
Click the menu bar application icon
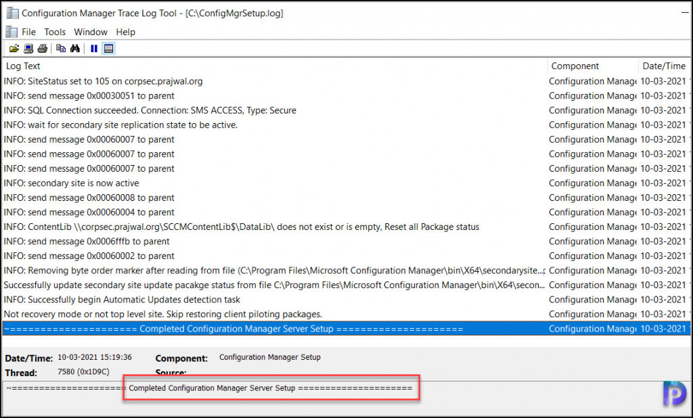[x=11, y=32]
